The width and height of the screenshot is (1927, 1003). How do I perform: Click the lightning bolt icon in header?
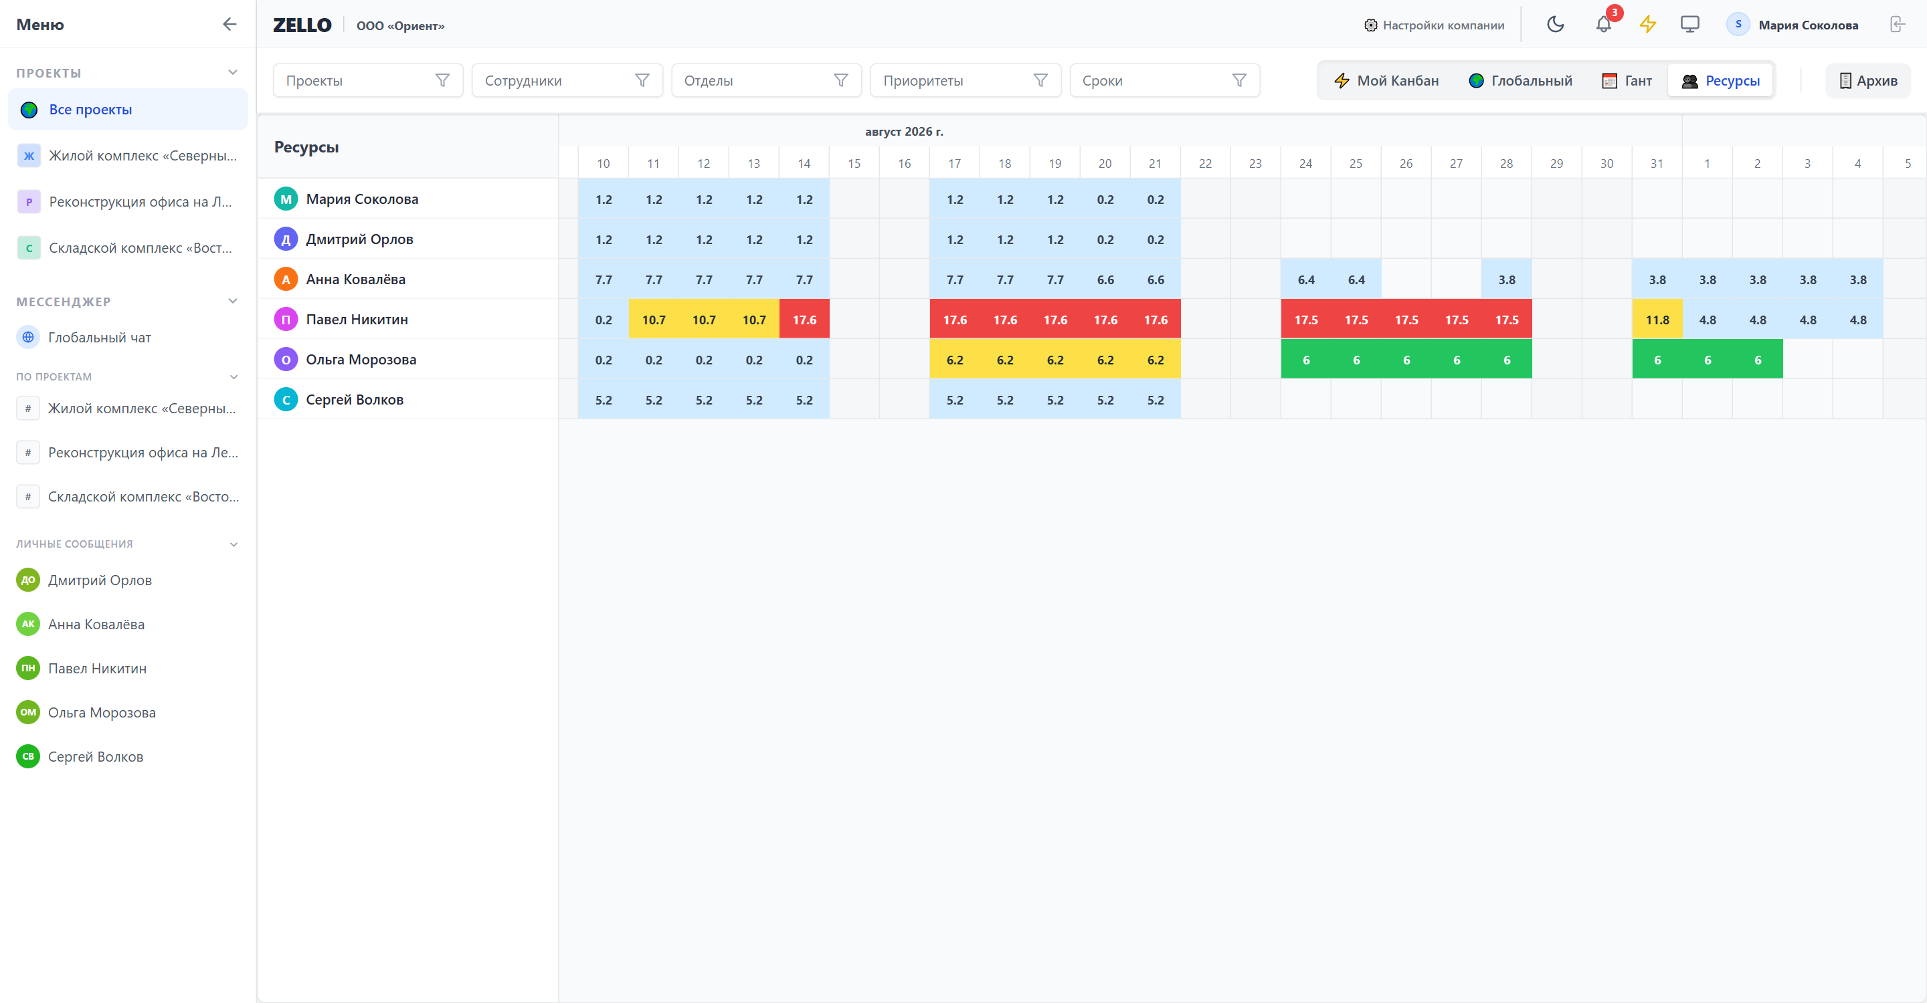point(1647,25)
